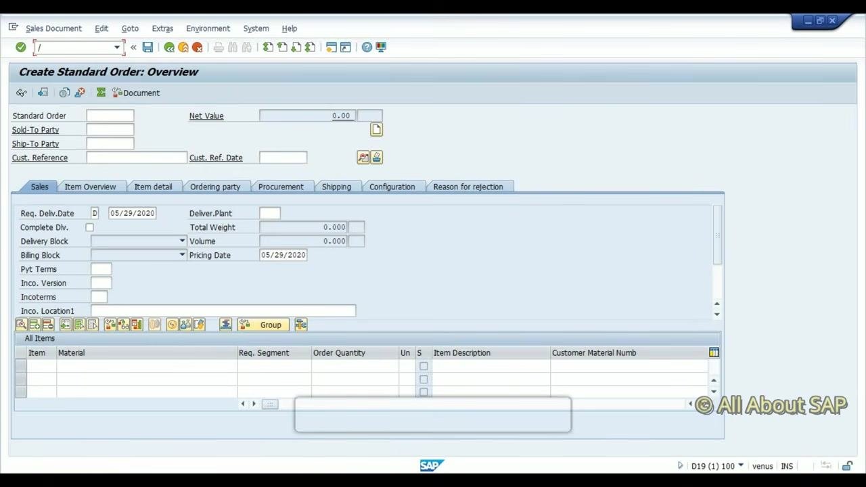Open the Billing Block dropdown
Image resolution: width=866 pixels, height=487 pixels.
(x=182, y=255)
